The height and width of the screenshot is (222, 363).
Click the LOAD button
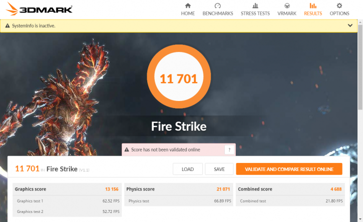188,169
